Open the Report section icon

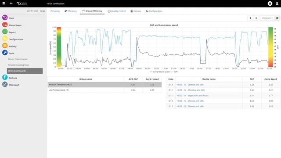coord(5,32)
